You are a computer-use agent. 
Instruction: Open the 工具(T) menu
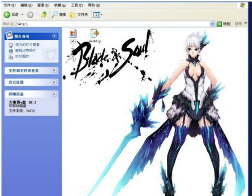[x=77, y=6]
